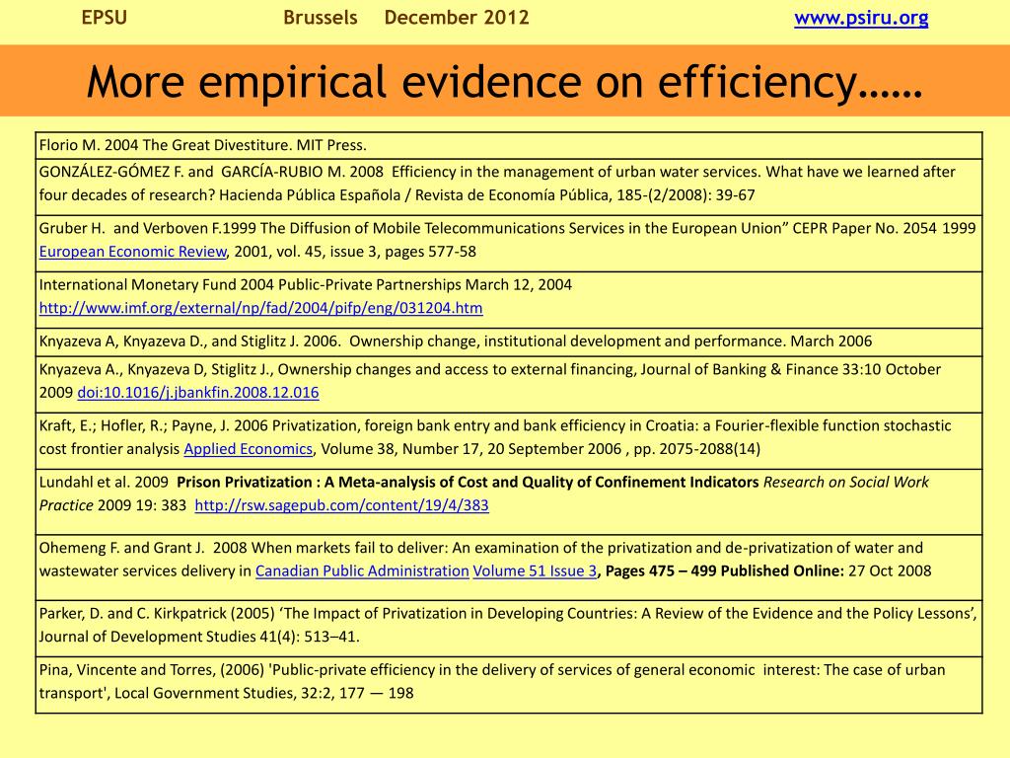Select the 'Pina, Vincente and Torres, (2006)' reference

coord(509,685)
